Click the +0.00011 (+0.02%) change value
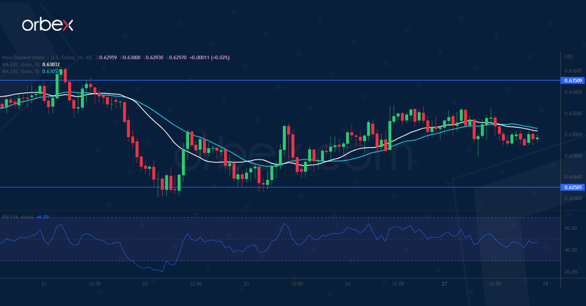The image size is (586, 306). pyautogui.click(x=209, y=58)
